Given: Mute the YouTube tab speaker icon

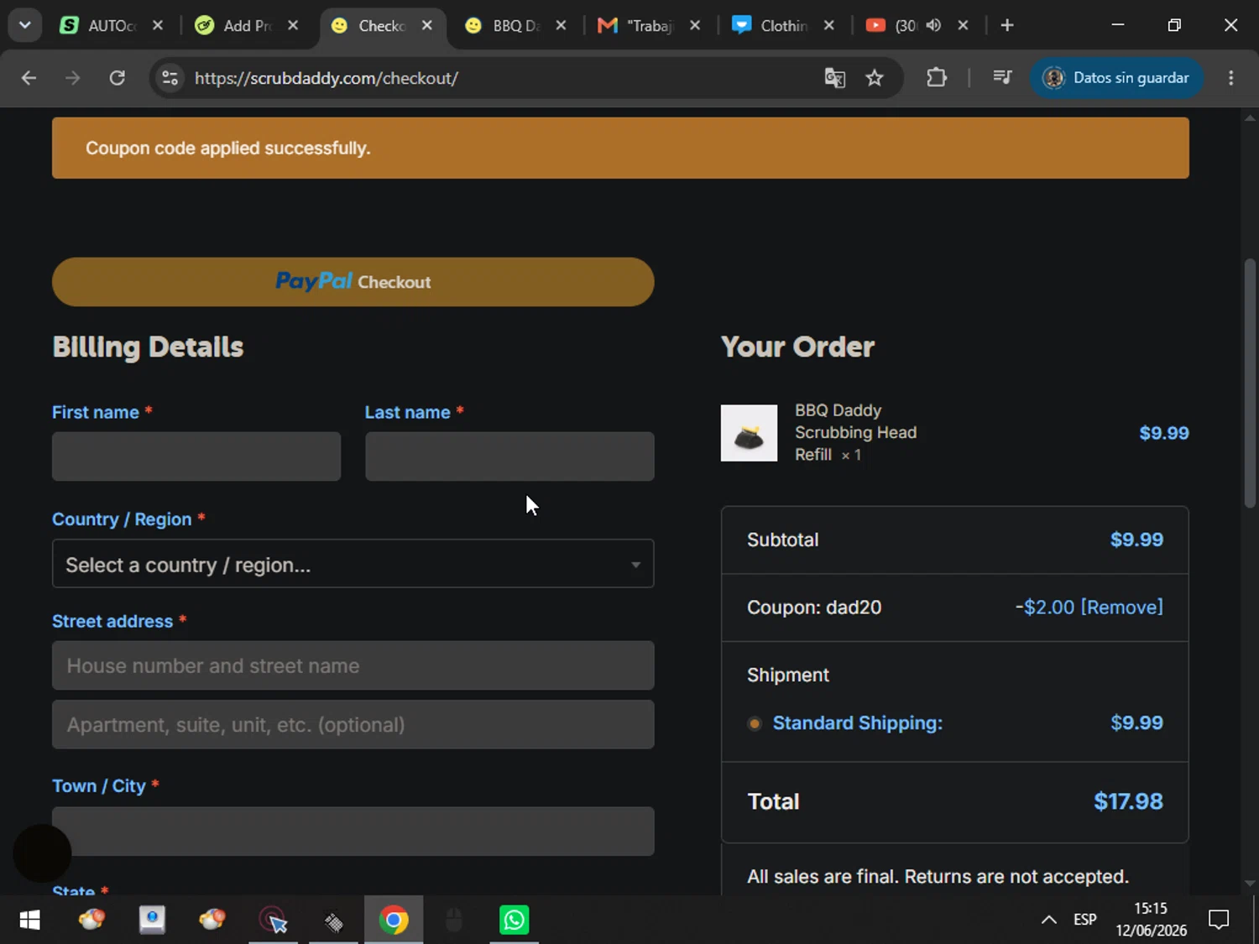Looking at the screenshot, I should [x=933, y=25].
